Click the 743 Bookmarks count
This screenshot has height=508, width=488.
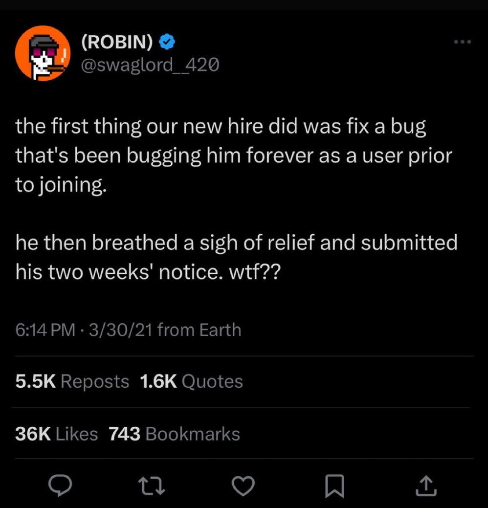tap(174, 434)
